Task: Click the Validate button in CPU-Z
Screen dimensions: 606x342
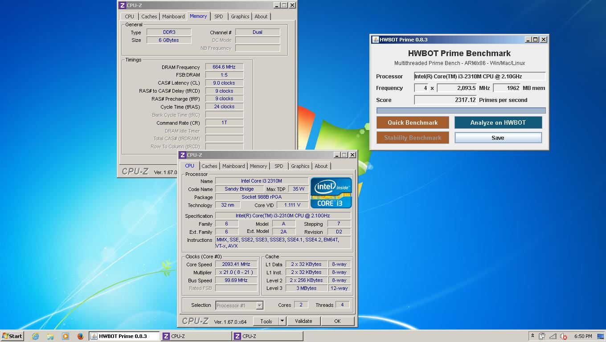Action: pos(303,321)
